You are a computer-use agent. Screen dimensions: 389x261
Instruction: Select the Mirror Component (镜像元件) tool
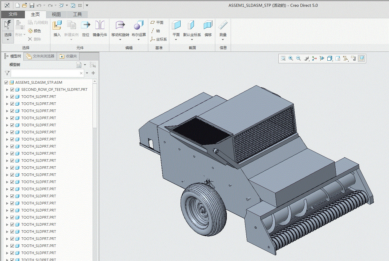[100, 25]
